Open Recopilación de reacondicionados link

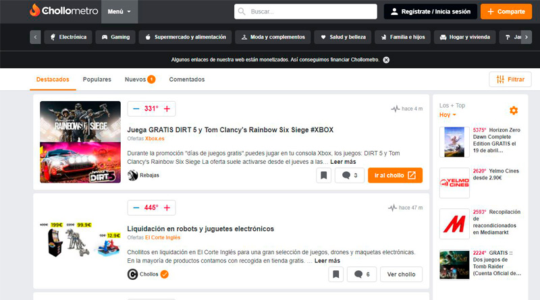coord(496,222)
